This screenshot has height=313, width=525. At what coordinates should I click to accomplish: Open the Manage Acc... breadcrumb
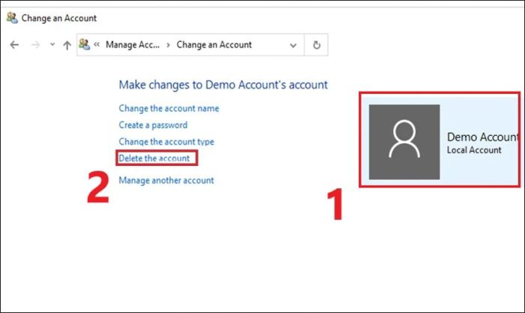(x=133, y=44)
